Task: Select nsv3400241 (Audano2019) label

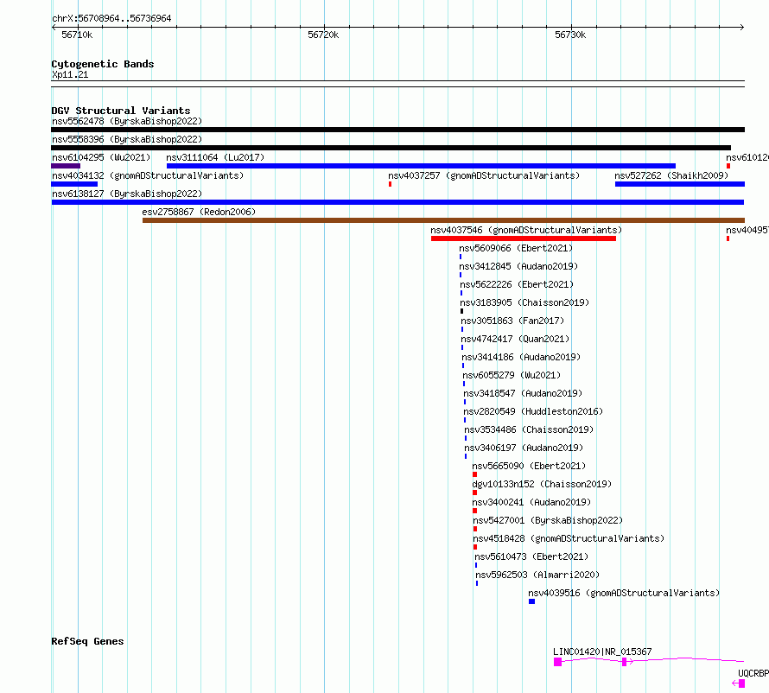Action: 531,502
